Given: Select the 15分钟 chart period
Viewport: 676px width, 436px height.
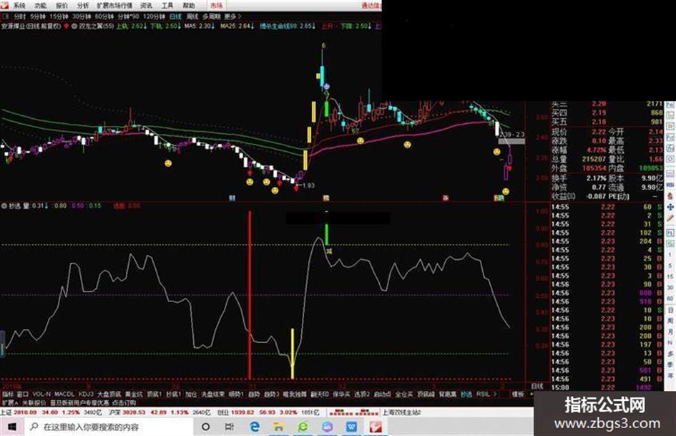Looking at the screenshot, I should (x=59, y=16).
